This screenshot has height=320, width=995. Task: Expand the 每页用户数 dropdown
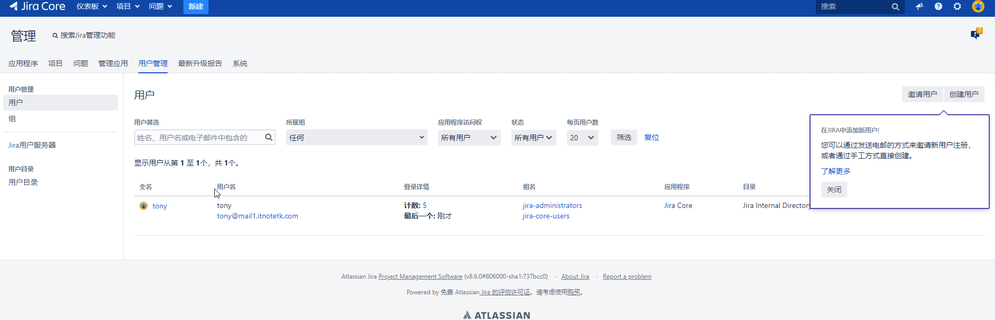click(x=583, y=137)
